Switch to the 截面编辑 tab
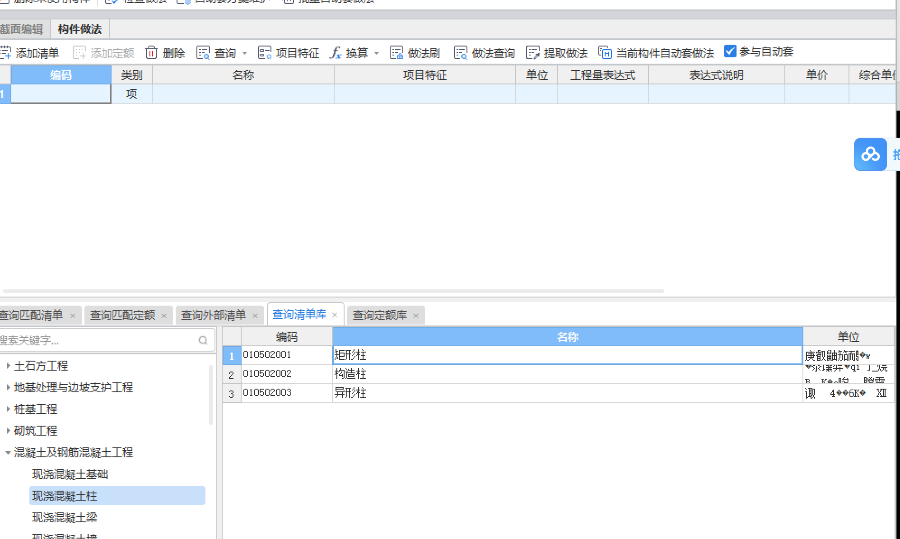The width and height of the screenshot is (900, 539). (22, 29)
